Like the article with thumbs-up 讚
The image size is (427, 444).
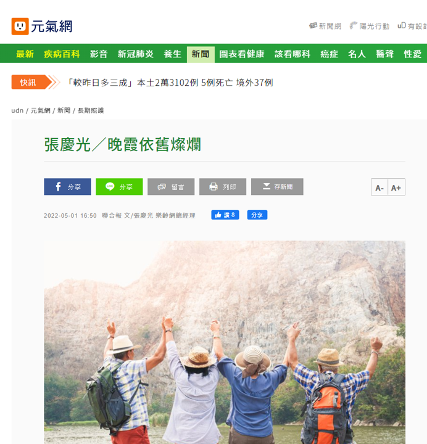click(225, 215)
